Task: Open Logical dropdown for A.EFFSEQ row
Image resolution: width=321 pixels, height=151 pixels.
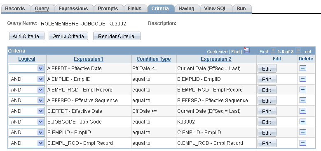Action: click(x=27, y=101)
